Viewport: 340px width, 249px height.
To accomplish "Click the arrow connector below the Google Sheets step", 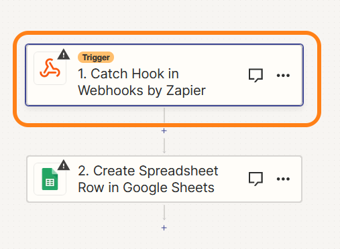I will coord(164,213).
